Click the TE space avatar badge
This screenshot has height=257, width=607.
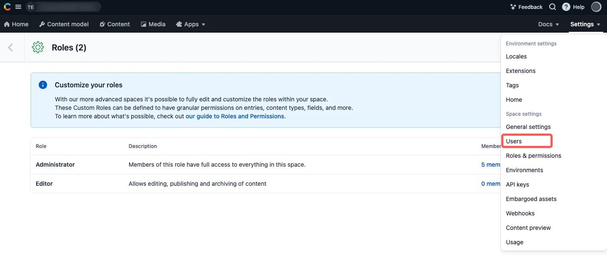(31, 7)
